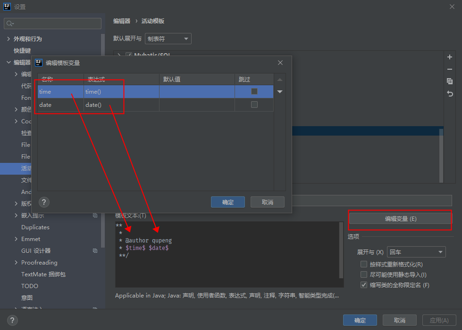Select TODO in settings tree
The image size is (462, 330).
pyautogui.click(x=30, y=286)
